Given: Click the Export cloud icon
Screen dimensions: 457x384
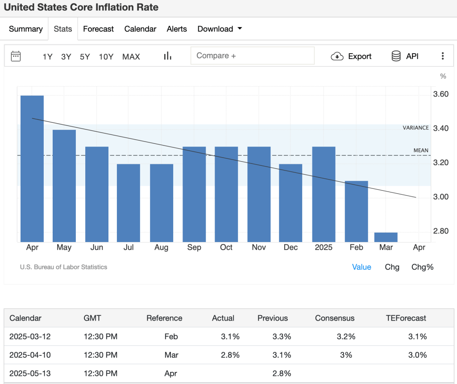Looking at the screenshot, I should coord(338,56).
